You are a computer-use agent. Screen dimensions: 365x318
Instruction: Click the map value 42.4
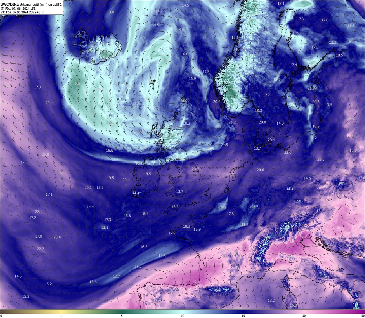pyautogui.click(x=196, y=282)
